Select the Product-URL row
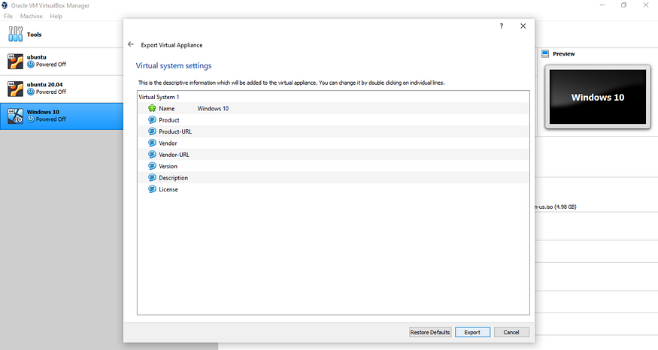This screenshot has height=350, width=658. (x=333, y=131)
